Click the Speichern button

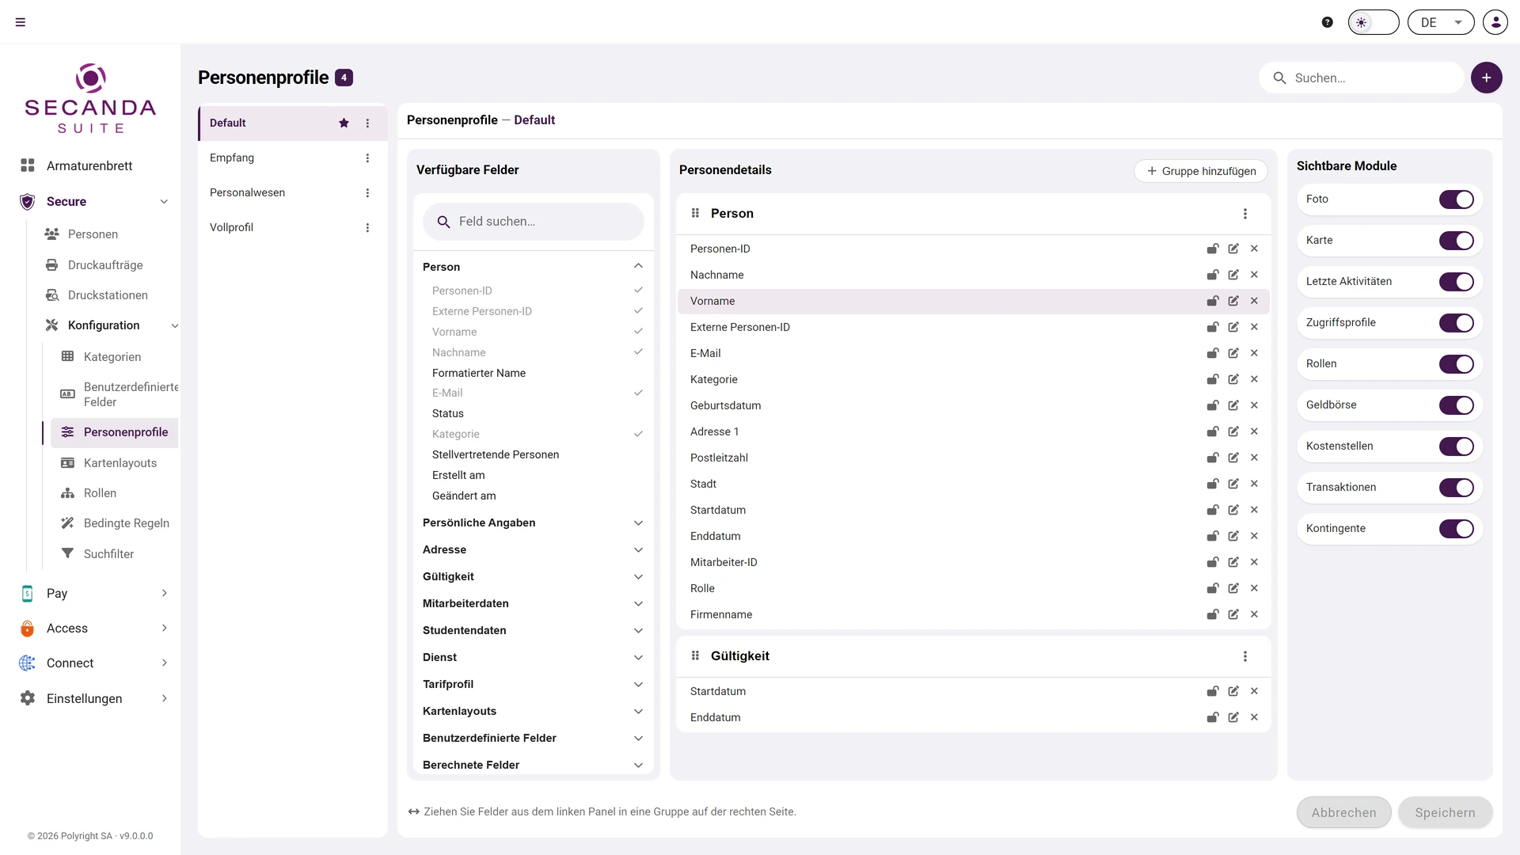pyautogui.click(x=1445, y=812)
